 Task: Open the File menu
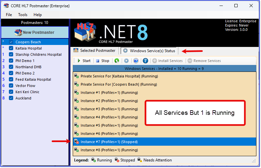click(x=9, y=15)
